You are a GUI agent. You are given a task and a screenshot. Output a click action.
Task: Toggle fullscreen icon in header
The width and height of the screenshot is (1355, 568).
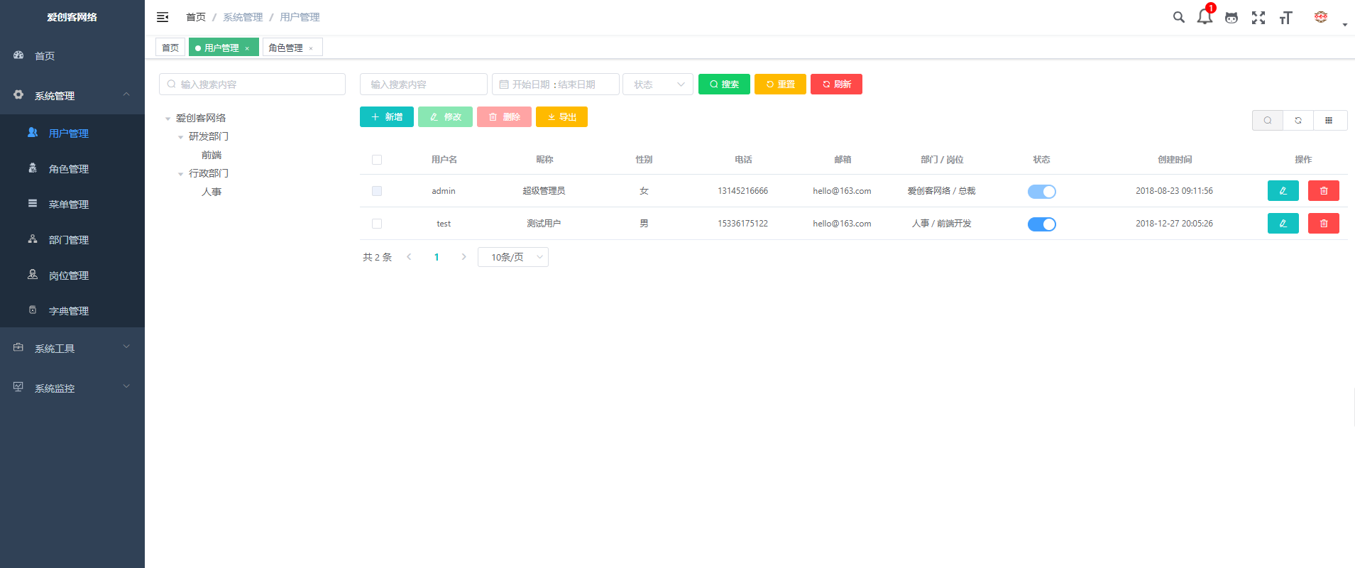tap(1258, 18)
